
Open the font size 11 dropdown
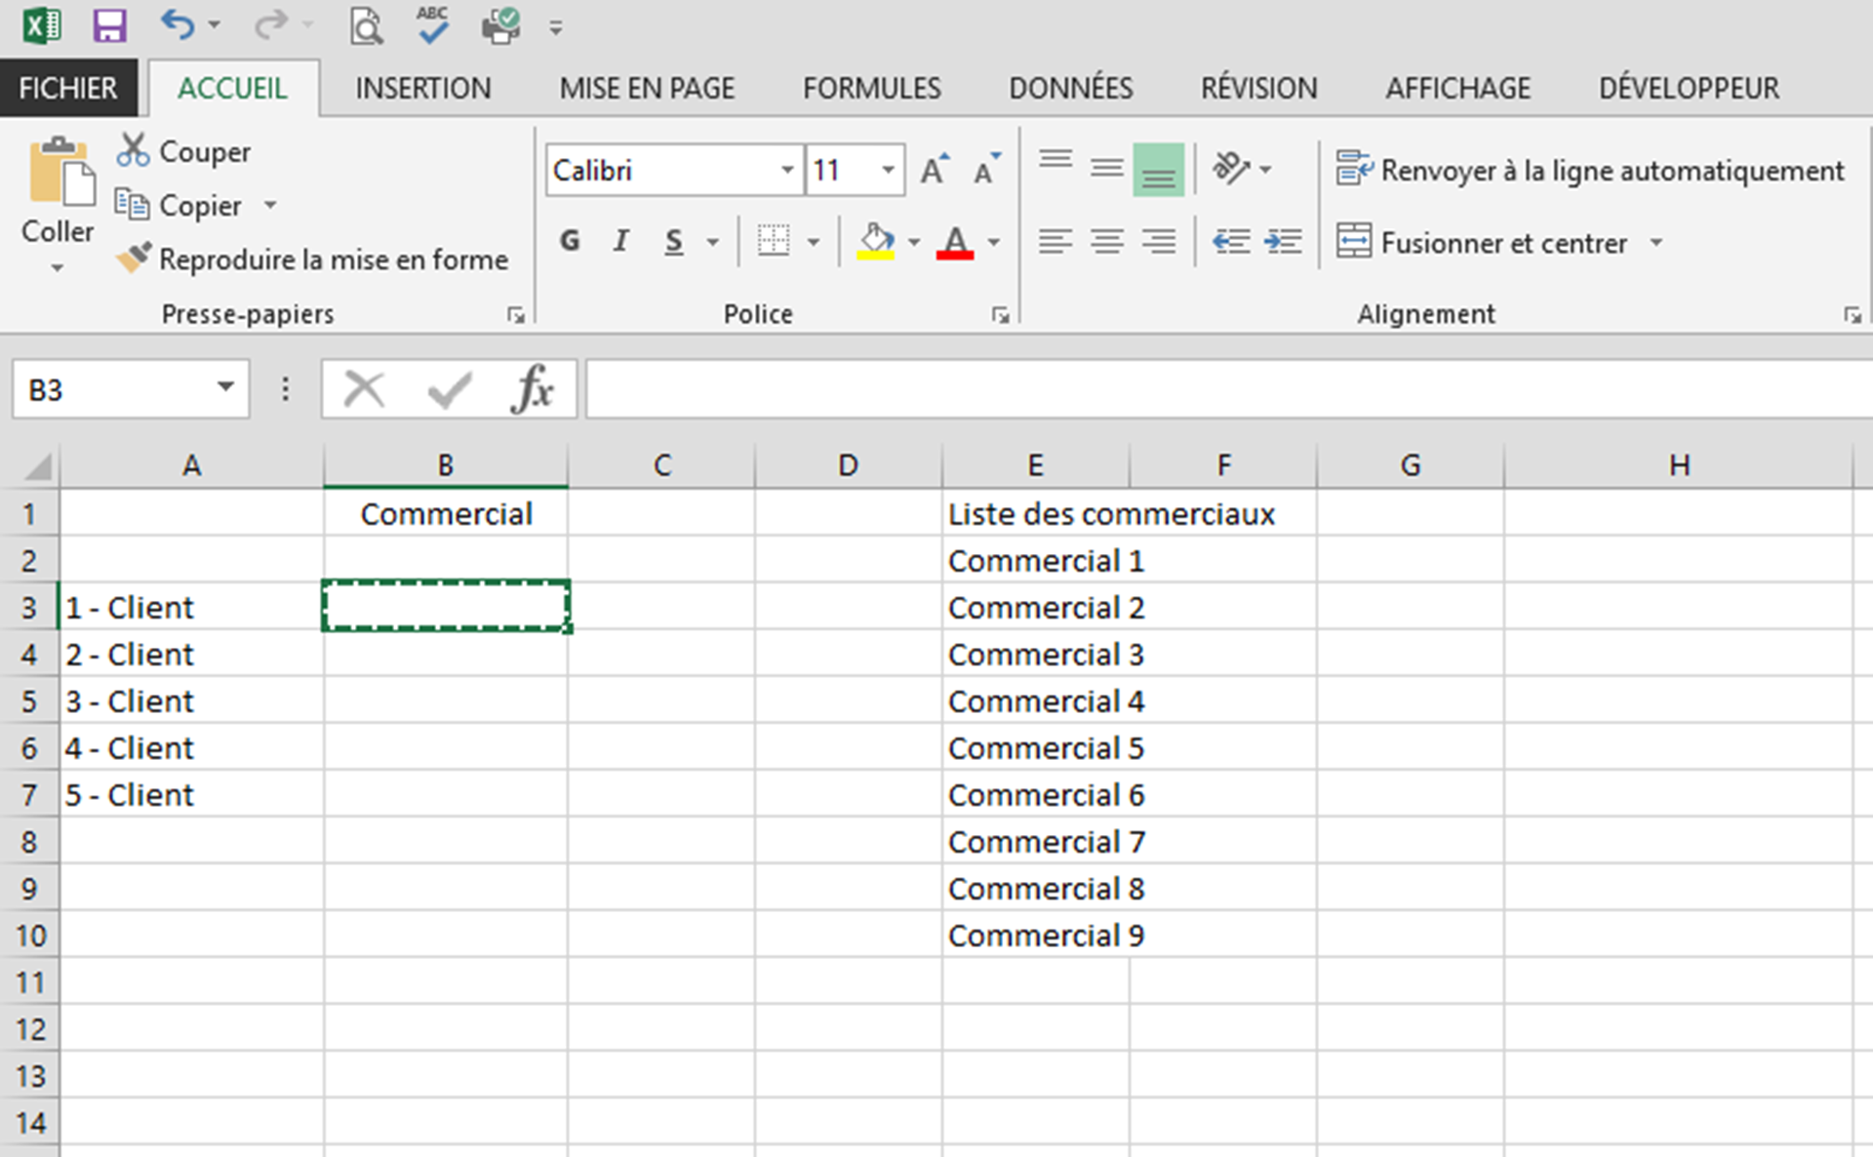(888, 170)
